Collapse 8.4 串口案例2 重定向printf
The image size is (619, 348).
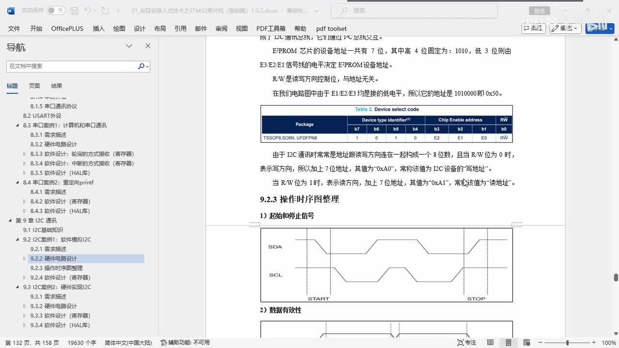click(17, 182)
